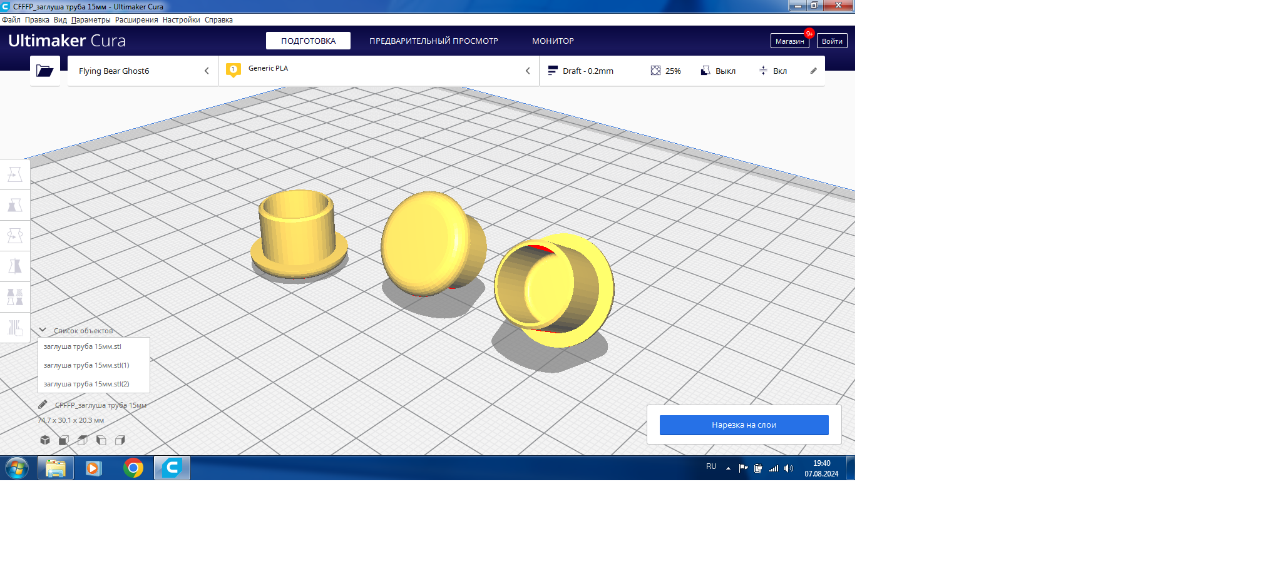Switch to Предварительный просмотр tab
1277x584 pixels.
[433, 41]
